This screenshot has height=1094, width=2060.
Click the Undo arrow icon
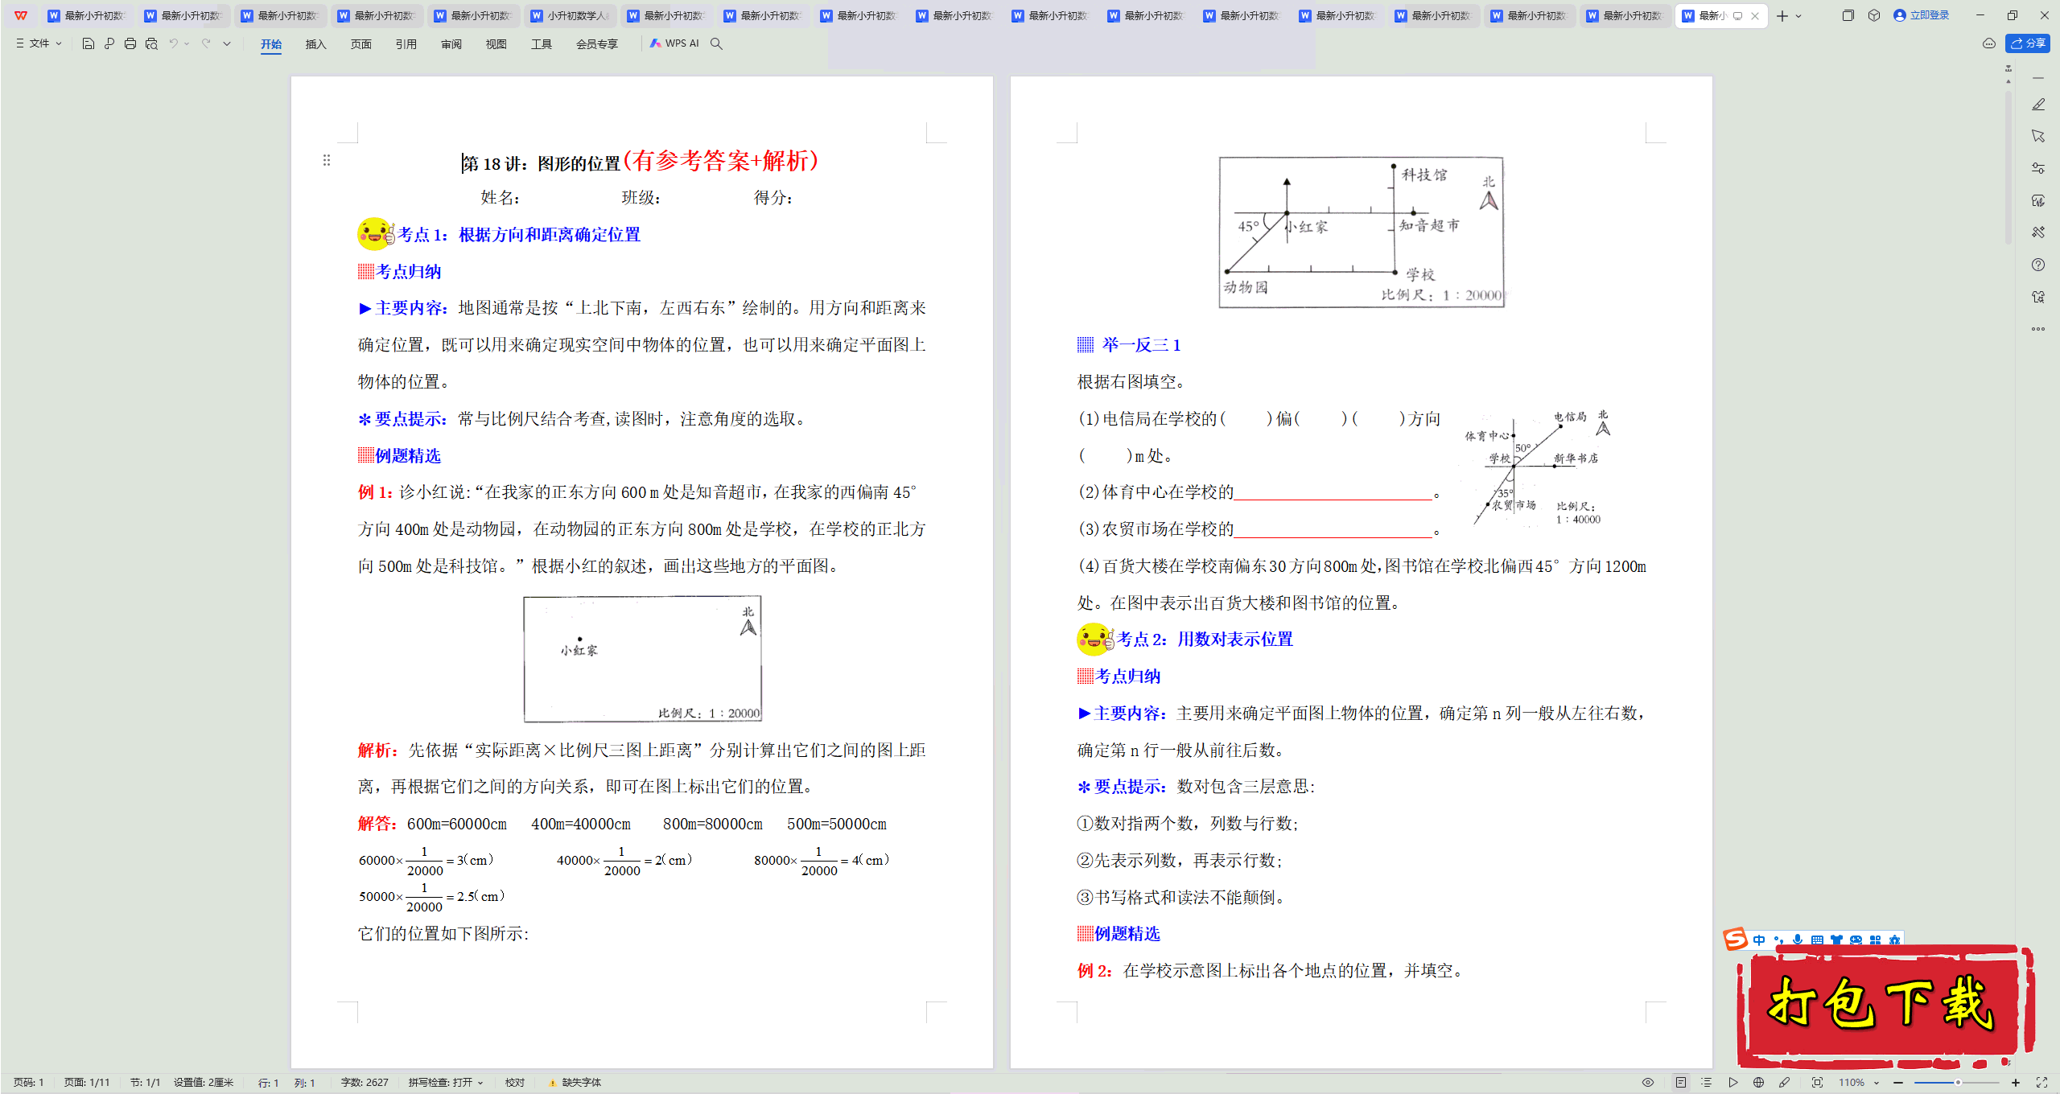173,43
